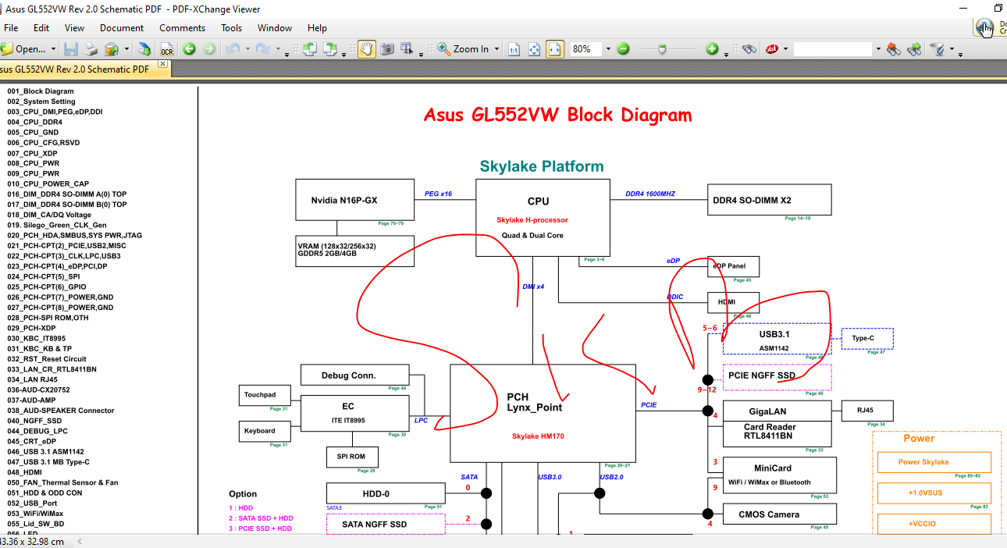Send document by email icon
The height and width of the screenshot is (548, 1007).
(111, 48)
